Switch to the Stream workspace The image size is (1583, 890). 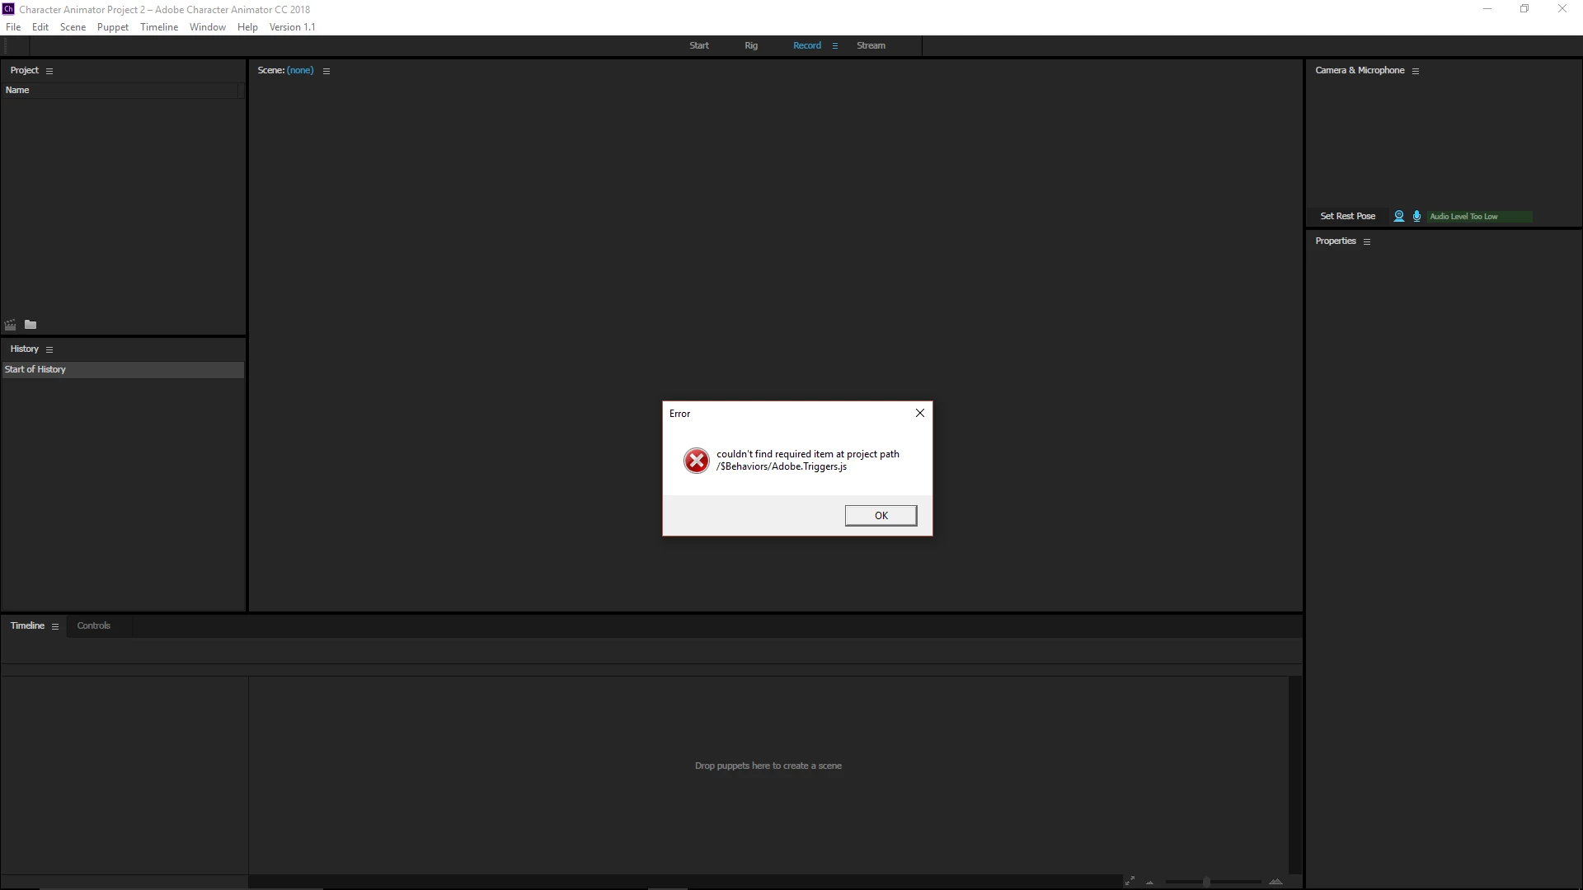(871, 45)
